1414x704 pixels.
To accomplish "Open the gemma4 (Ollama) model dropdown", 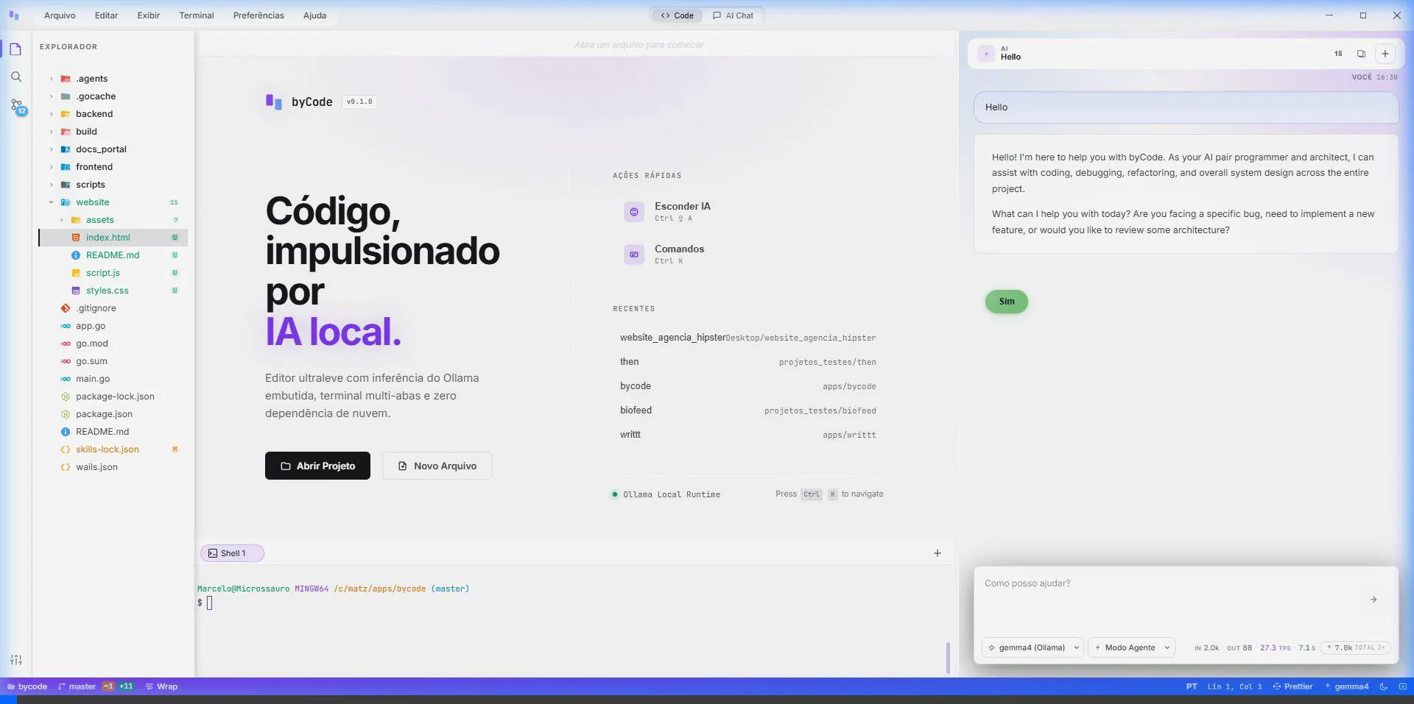I will coord(1033,647).
